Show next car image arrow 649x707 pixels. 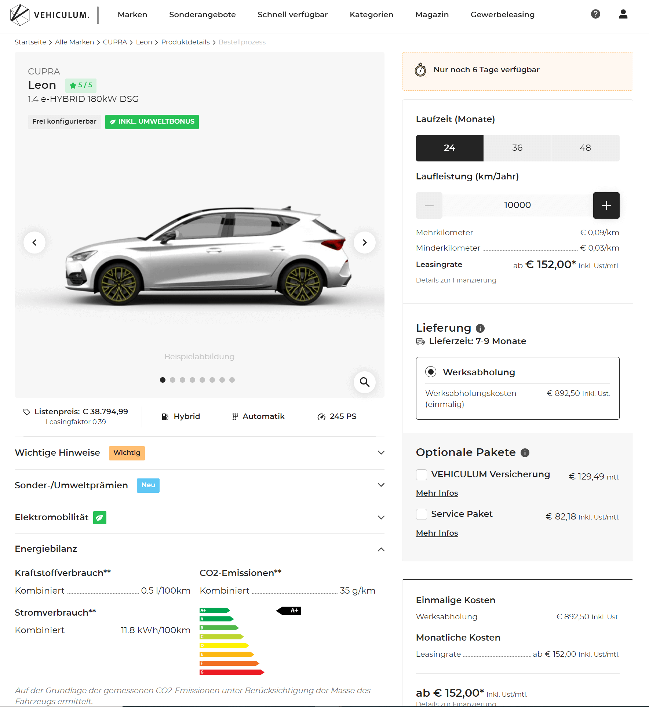coord(364,243)
